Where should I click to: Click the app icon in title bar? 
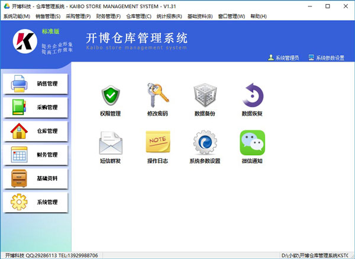7,6
